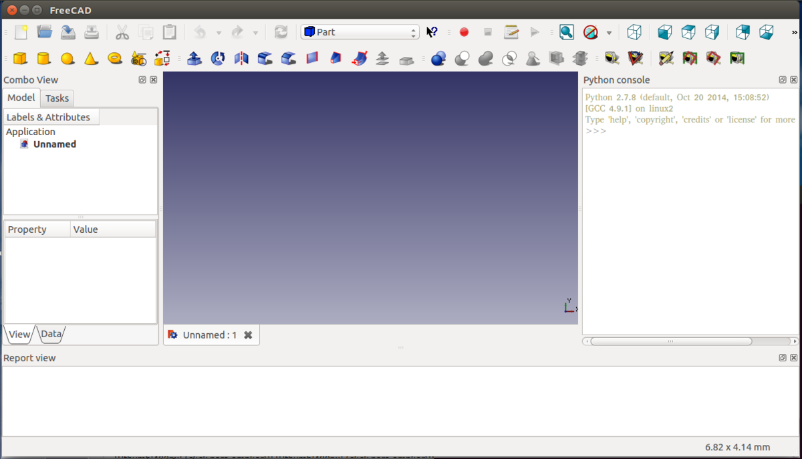Insert a Cylinder primitive
This screenshot has width=802, height=459.
(x=43, y=59)
